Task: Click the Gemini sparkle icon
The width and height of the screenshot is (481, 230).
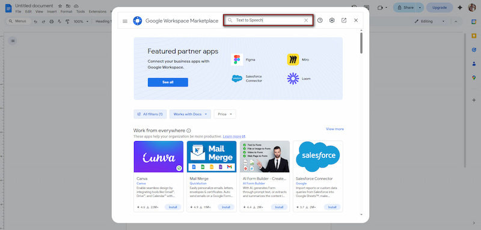Action: pyautogui.click(x=459, y=8)
